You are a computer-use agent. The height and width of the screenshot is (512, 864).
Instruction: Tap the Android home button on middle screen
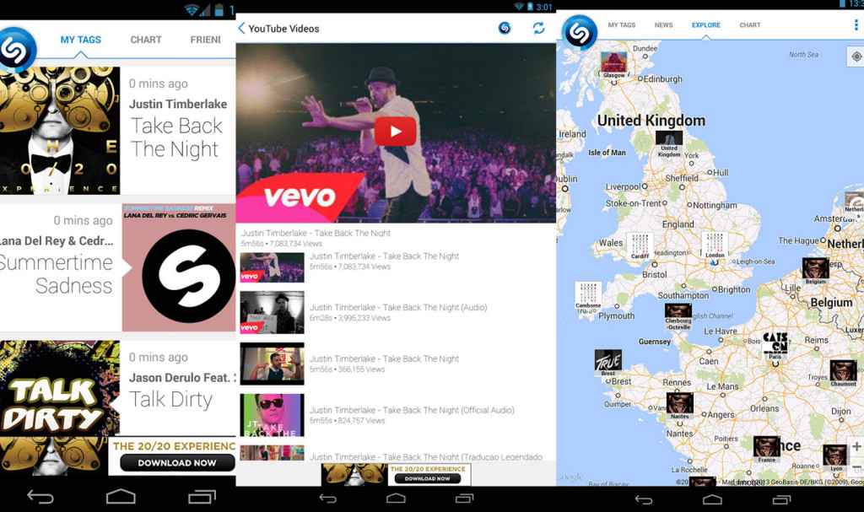point(396,498)
